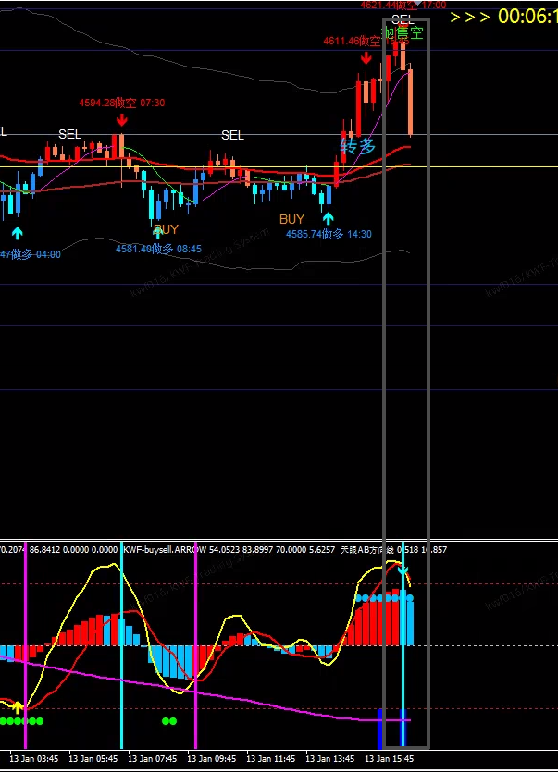Click the SEL label above 05:45 candles
The height and width of the screenshot is (772, 558).
pyautogui.click(x=70, y=134)
